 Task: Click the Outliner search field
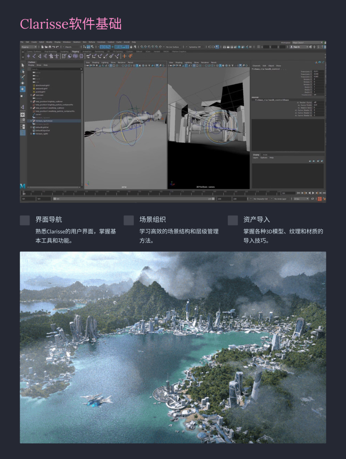coord(55,69)
